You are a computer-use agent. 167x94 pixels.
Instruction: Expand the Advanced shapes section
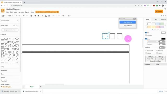[4, 70]
